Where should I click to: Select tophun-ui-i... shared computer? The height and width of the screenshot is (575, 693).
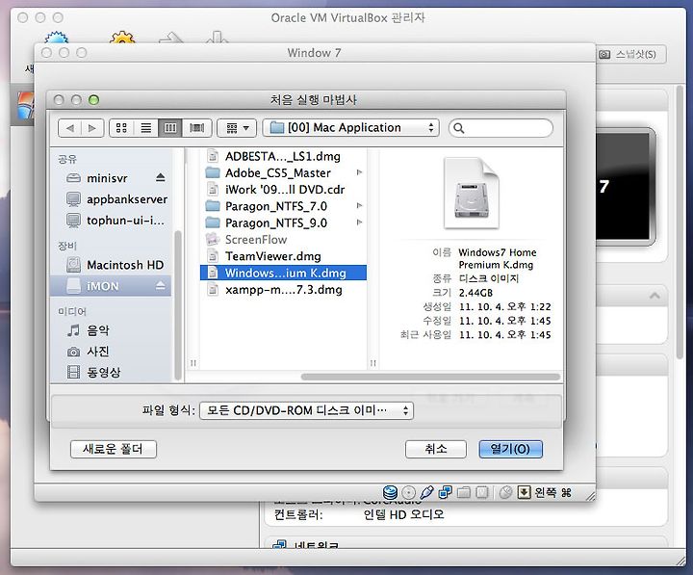(115, 221)
